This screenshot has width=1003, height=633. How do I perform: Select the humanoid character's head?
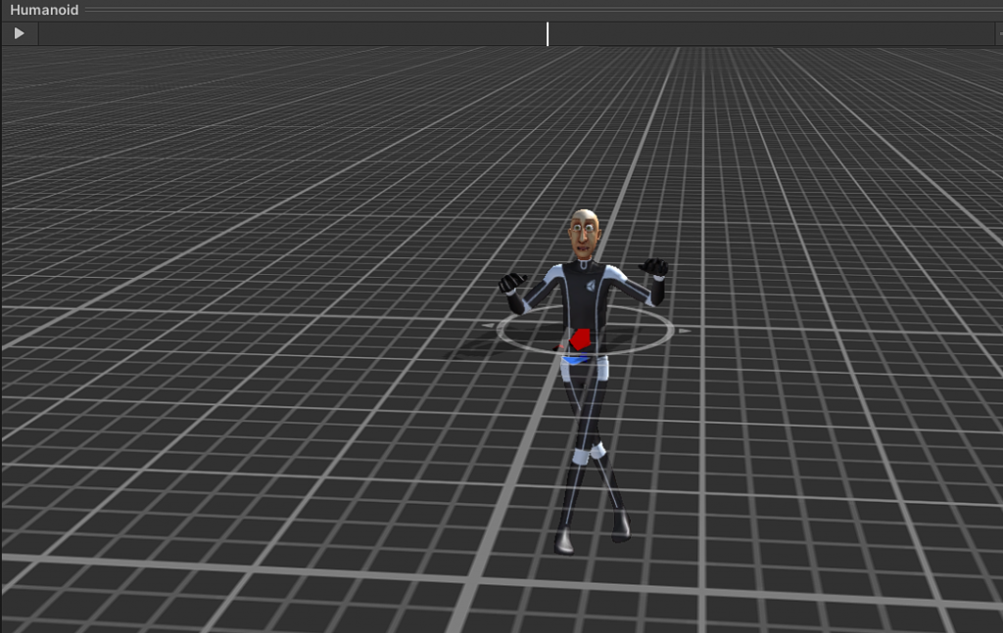pos(584,234)
